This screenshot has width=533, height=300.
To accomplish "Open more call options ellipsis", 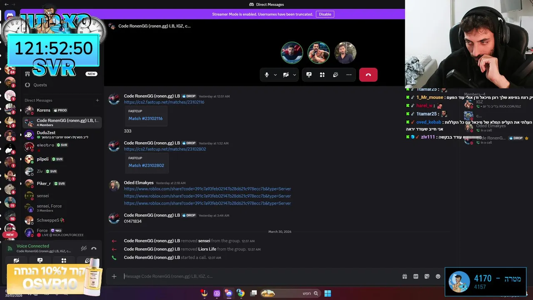I will (x=349, y=75).
